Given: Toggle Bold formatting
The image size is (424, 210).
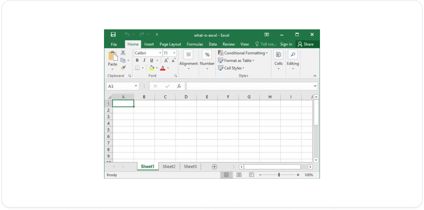Looking at the screenshot, I should (137, 61).
